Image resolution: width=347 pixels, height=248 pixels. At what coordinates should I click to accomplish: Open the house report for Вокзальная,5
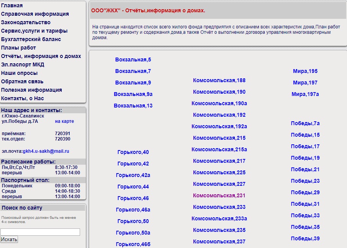coord(133,60)
